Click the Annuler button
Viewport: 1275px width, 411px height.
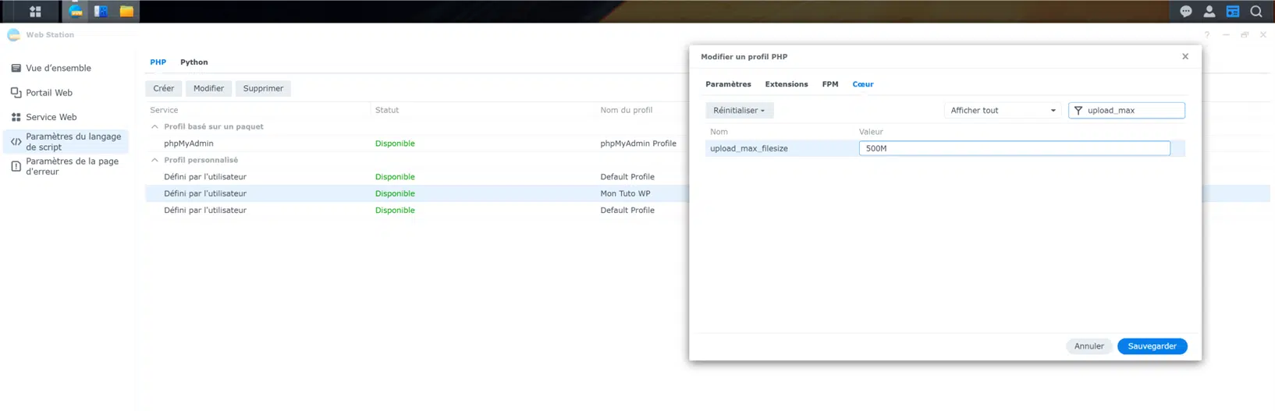1089,346
